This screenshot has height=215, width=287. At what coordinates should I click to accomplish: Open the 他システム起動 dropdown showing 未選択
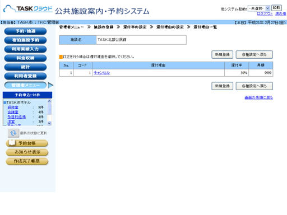tap(259, 8)
